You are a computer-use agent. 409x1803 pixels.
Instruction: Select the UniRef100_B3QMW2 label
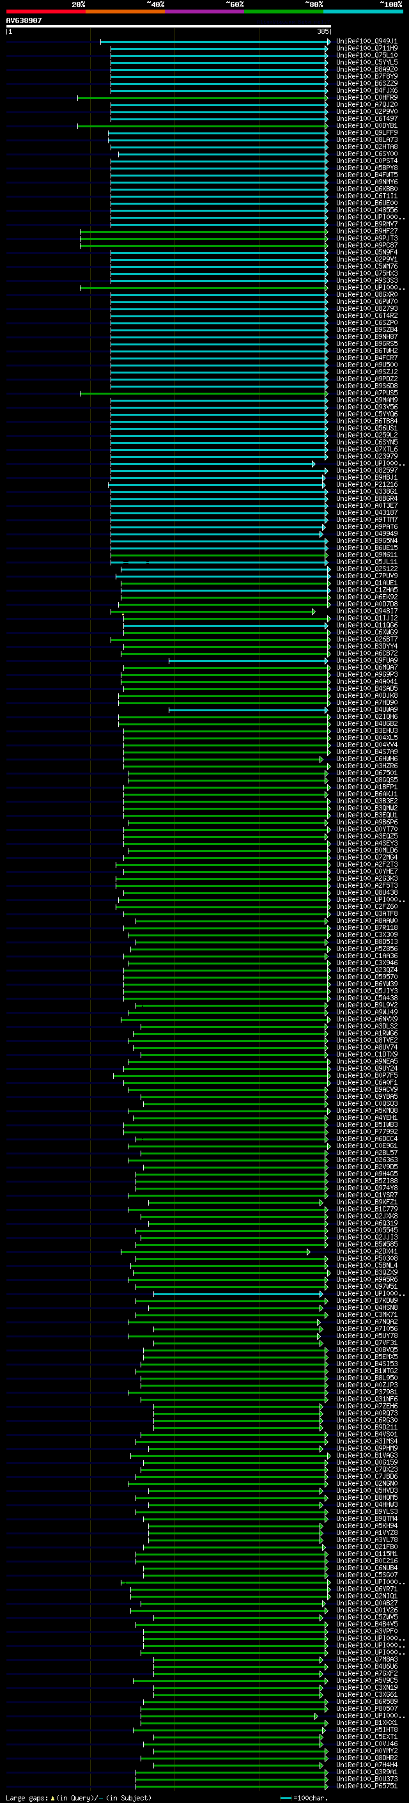(x=367, y=808)
